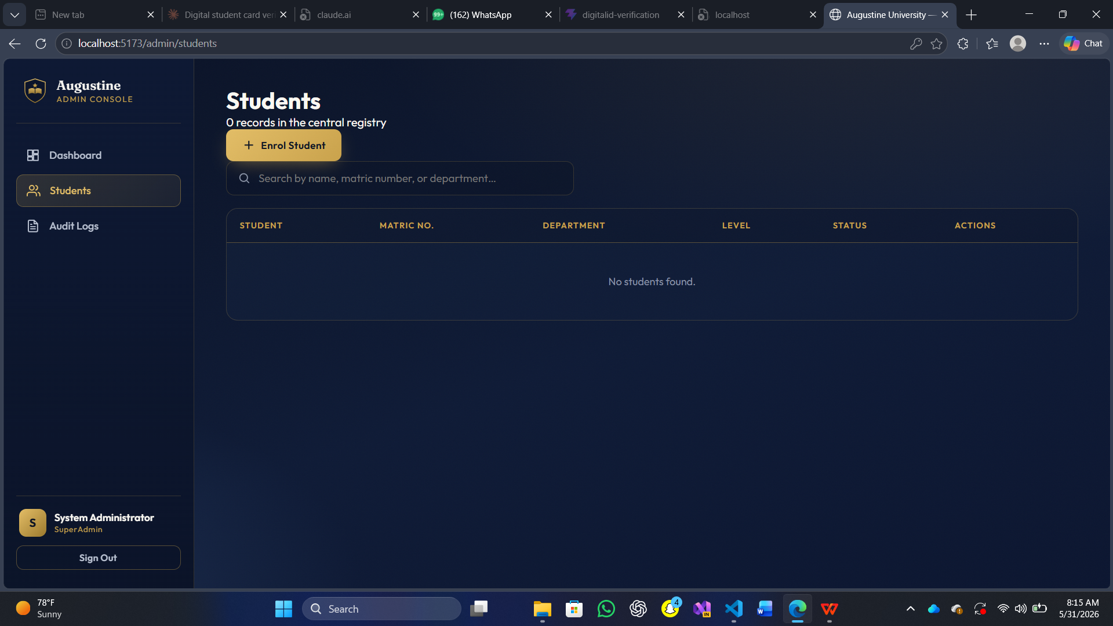Image resolution: width=1113 pixels, height=626 pixels.
Task: Click the browser address bar URL
Action: (x=147, y=43)
